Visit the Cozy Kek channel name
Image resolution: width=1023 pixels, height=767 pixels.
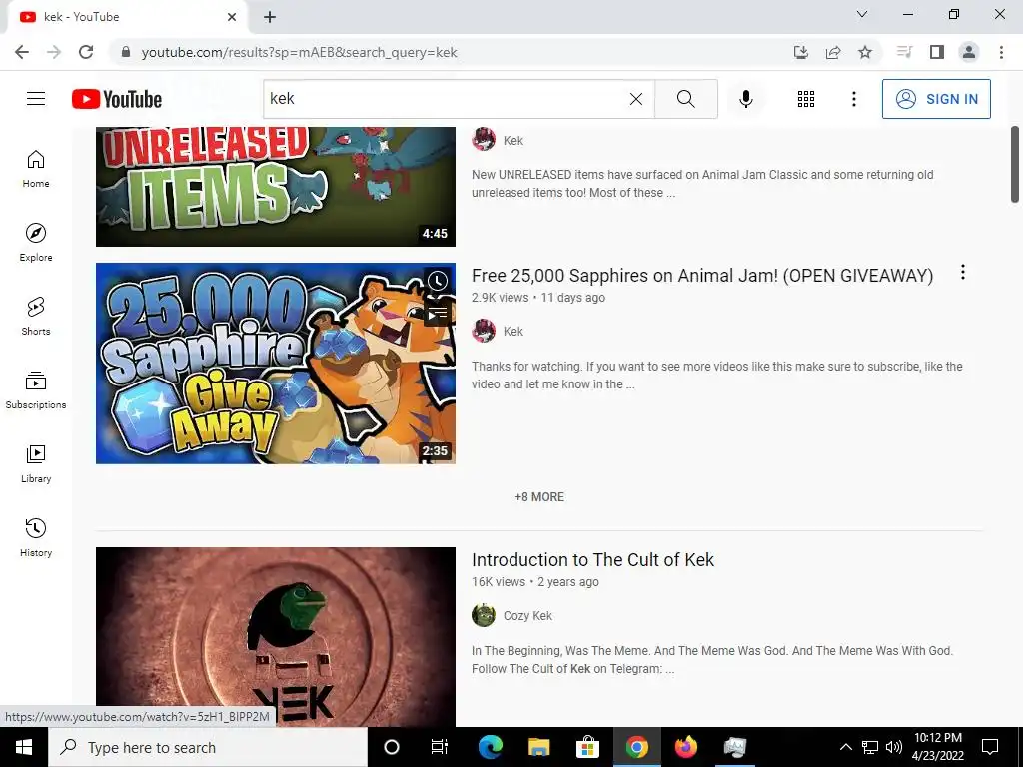point(527,615)
